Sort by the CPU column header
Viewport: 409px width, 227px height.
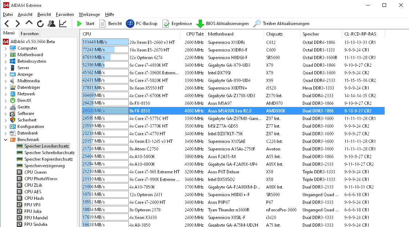[x=130, y=34]
